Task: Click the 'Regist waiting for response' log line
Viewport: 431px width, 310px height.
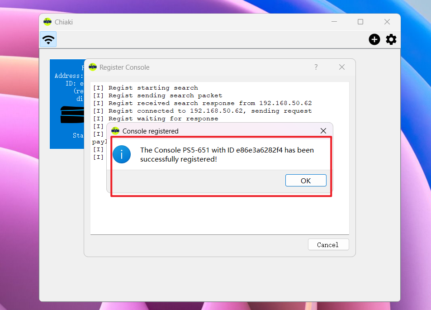Action: pos(156,119)
